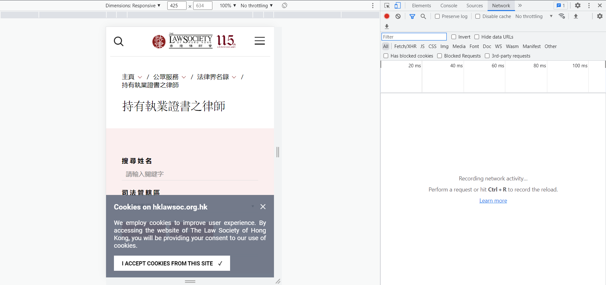Viewport: 606px width, 285px height.
Task: Show more DevTools tabs chevron
Action: point(520,5)
